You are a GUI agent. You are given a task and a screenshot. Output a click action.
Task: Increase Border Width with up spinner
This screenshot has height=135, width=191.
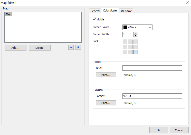click(x=136, y=33)
